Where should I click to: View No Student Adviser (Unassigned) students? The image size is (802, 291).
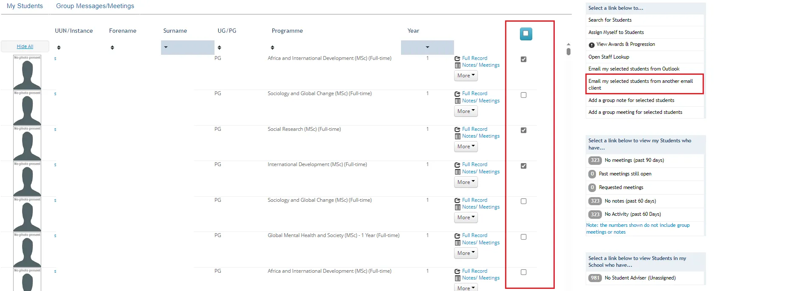[x=640, y=278]
